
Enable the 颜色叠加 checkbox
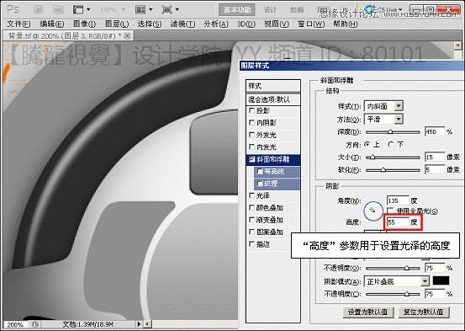coord(251,207)
